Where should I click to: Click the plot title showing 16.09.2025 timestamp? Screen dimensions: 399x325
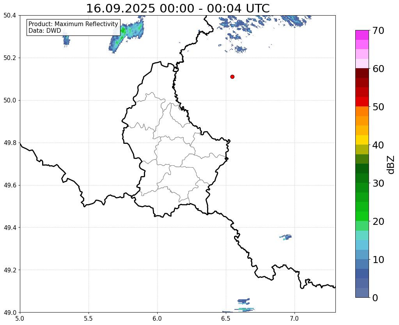(177, 9)
